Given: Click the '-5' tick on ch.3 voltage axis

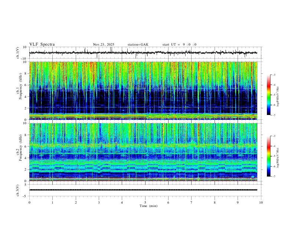Looking at the screenshot, I should (25, 196).
